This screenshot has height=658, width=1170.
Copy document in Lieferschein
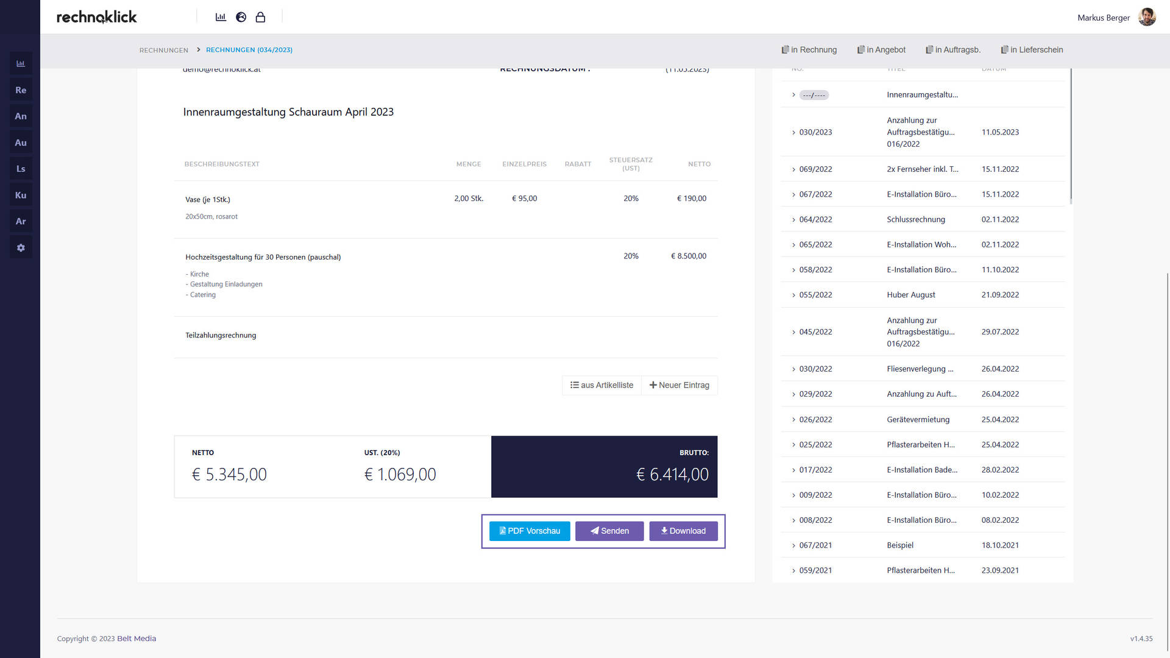(1032, 50)
